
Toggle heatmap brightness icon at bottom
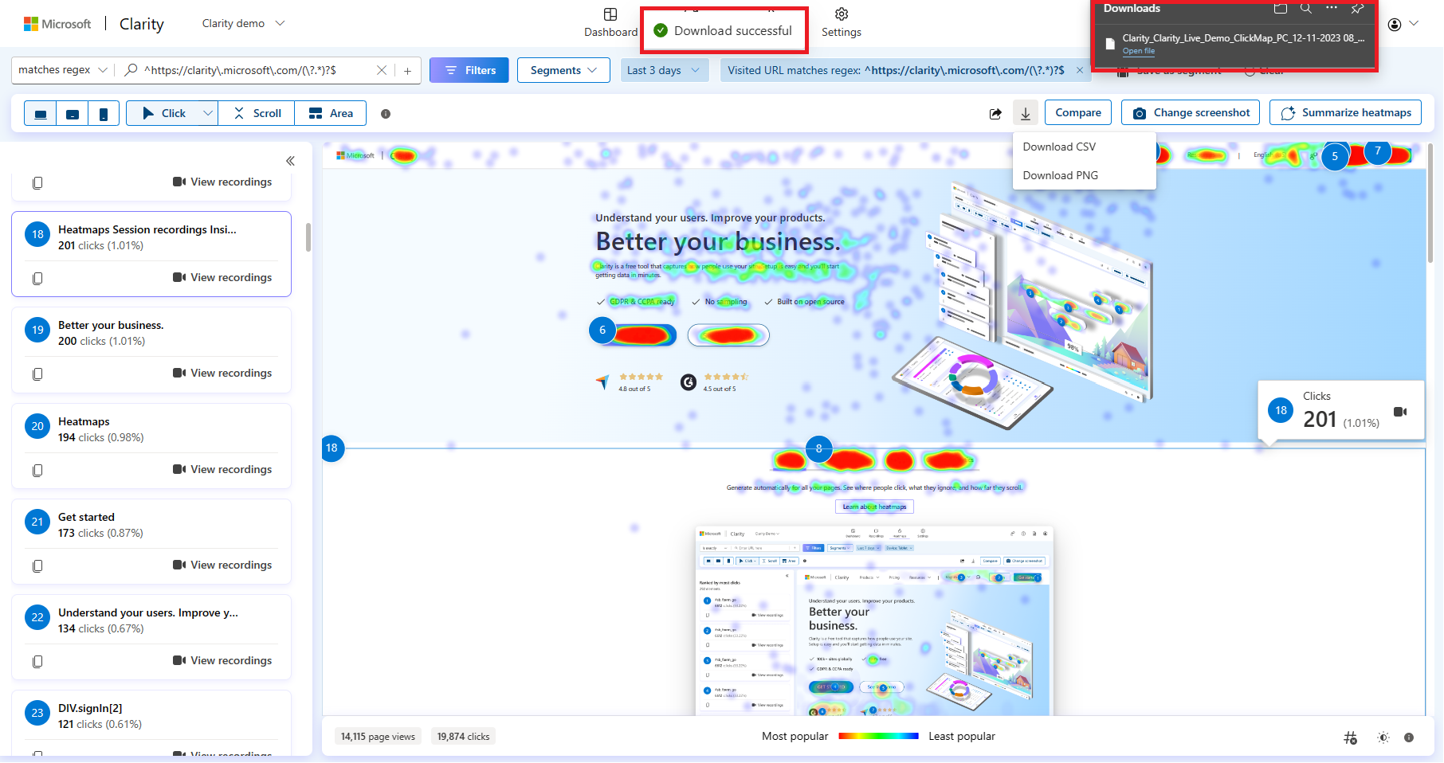(1383, 738)
